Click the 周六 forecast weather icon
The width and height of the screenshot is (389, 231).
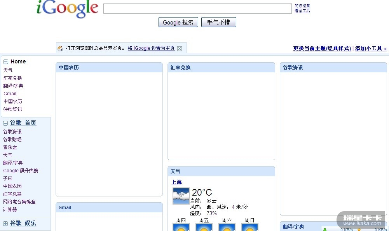coord(227,227)
